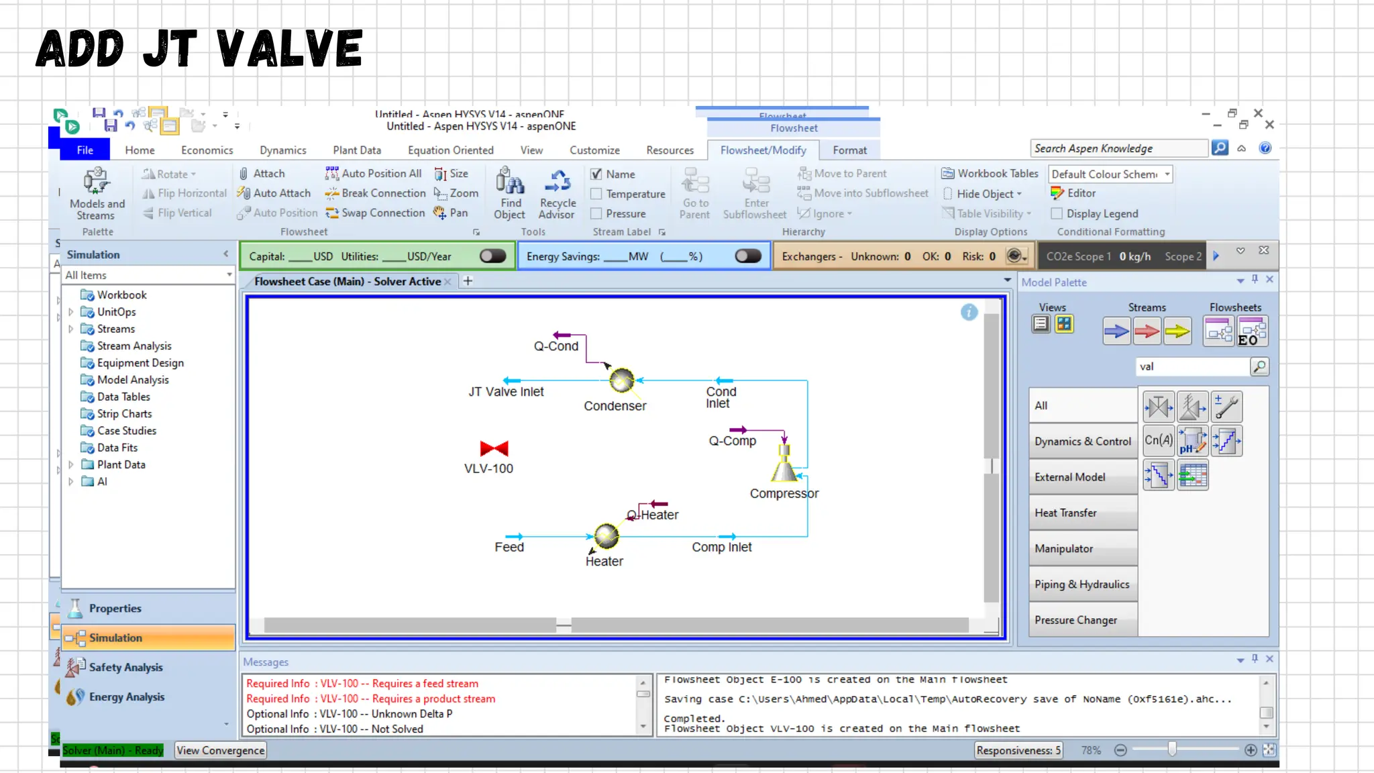Open the Properties environment
This screenshot has height=773, width=1374.
148,608
